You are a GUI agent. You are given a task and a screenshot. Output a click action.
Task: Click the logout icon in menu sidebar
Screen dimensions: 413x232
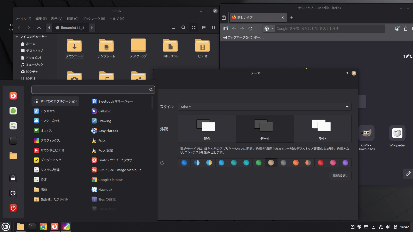pos(13,193)
